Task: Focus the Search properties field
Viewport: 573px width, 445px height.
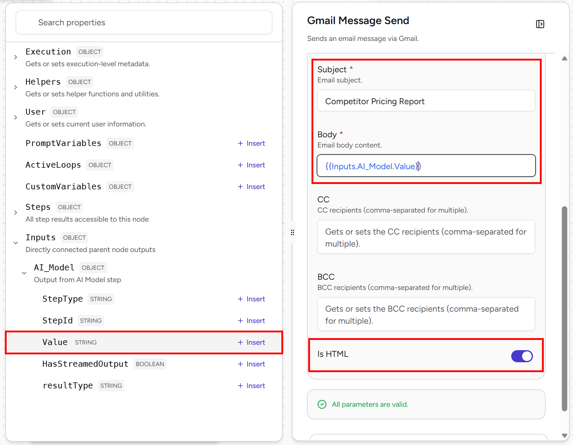Action: point(144,23)
